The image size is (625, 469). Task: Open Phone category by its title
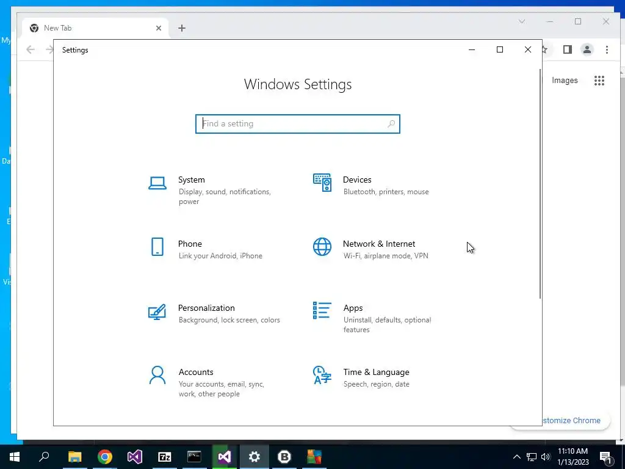pyautogui.click(x=190, y=244)
